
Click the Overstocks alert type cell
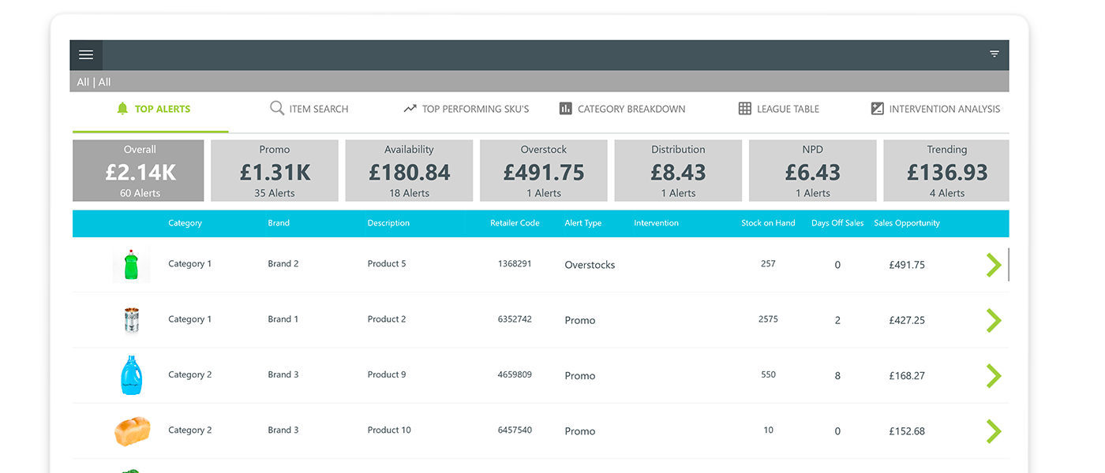(x=590, y=265)
